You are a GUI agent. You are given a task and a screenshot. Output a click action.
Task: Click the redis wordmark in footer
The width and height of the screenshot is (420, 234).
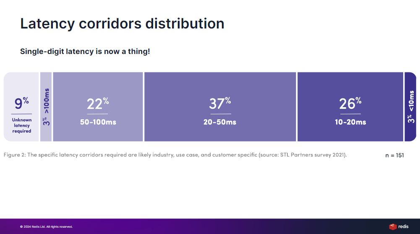(x=403, y=226)
